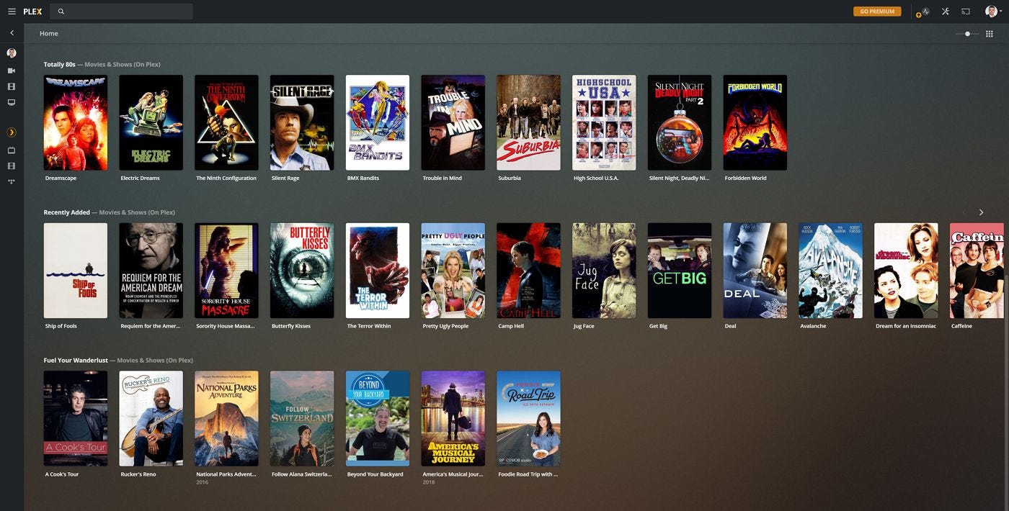Open the Avalanche poster
Viewport: 1009px width, 511px height.
(x=830, y=271)
